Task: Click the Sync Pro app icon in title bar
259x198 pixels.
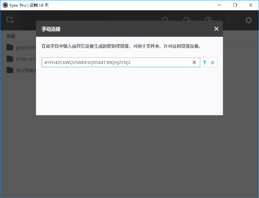Action: (x=5, y=5)
